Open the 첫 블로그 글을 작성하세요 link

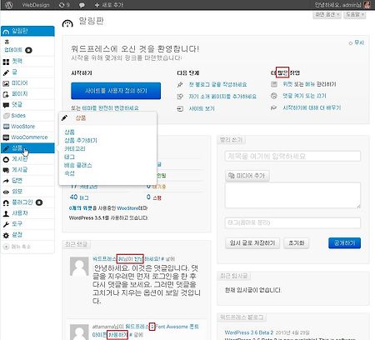(217, 84)
